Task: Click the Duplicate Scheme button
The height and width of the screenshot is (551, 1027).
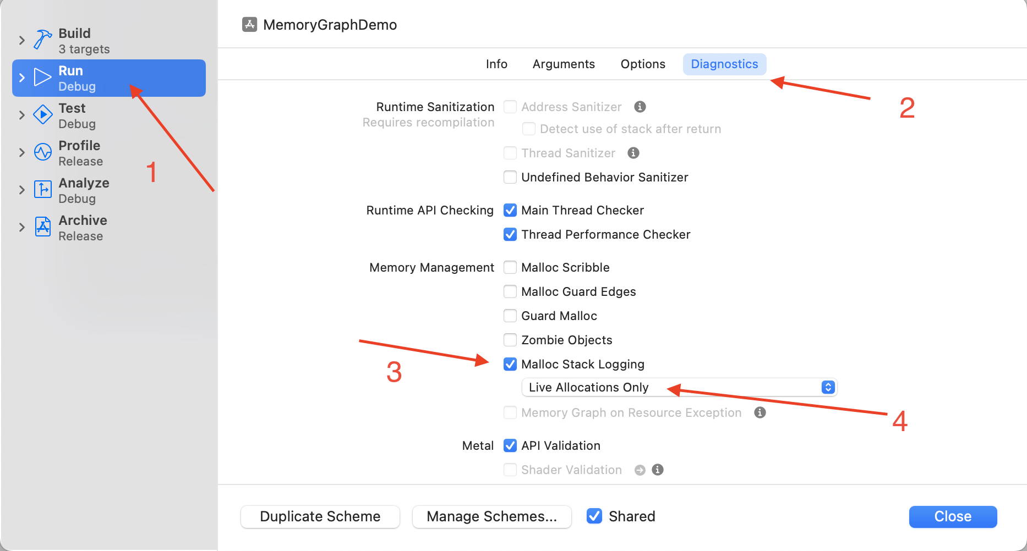Action: [x=320, y=517]
